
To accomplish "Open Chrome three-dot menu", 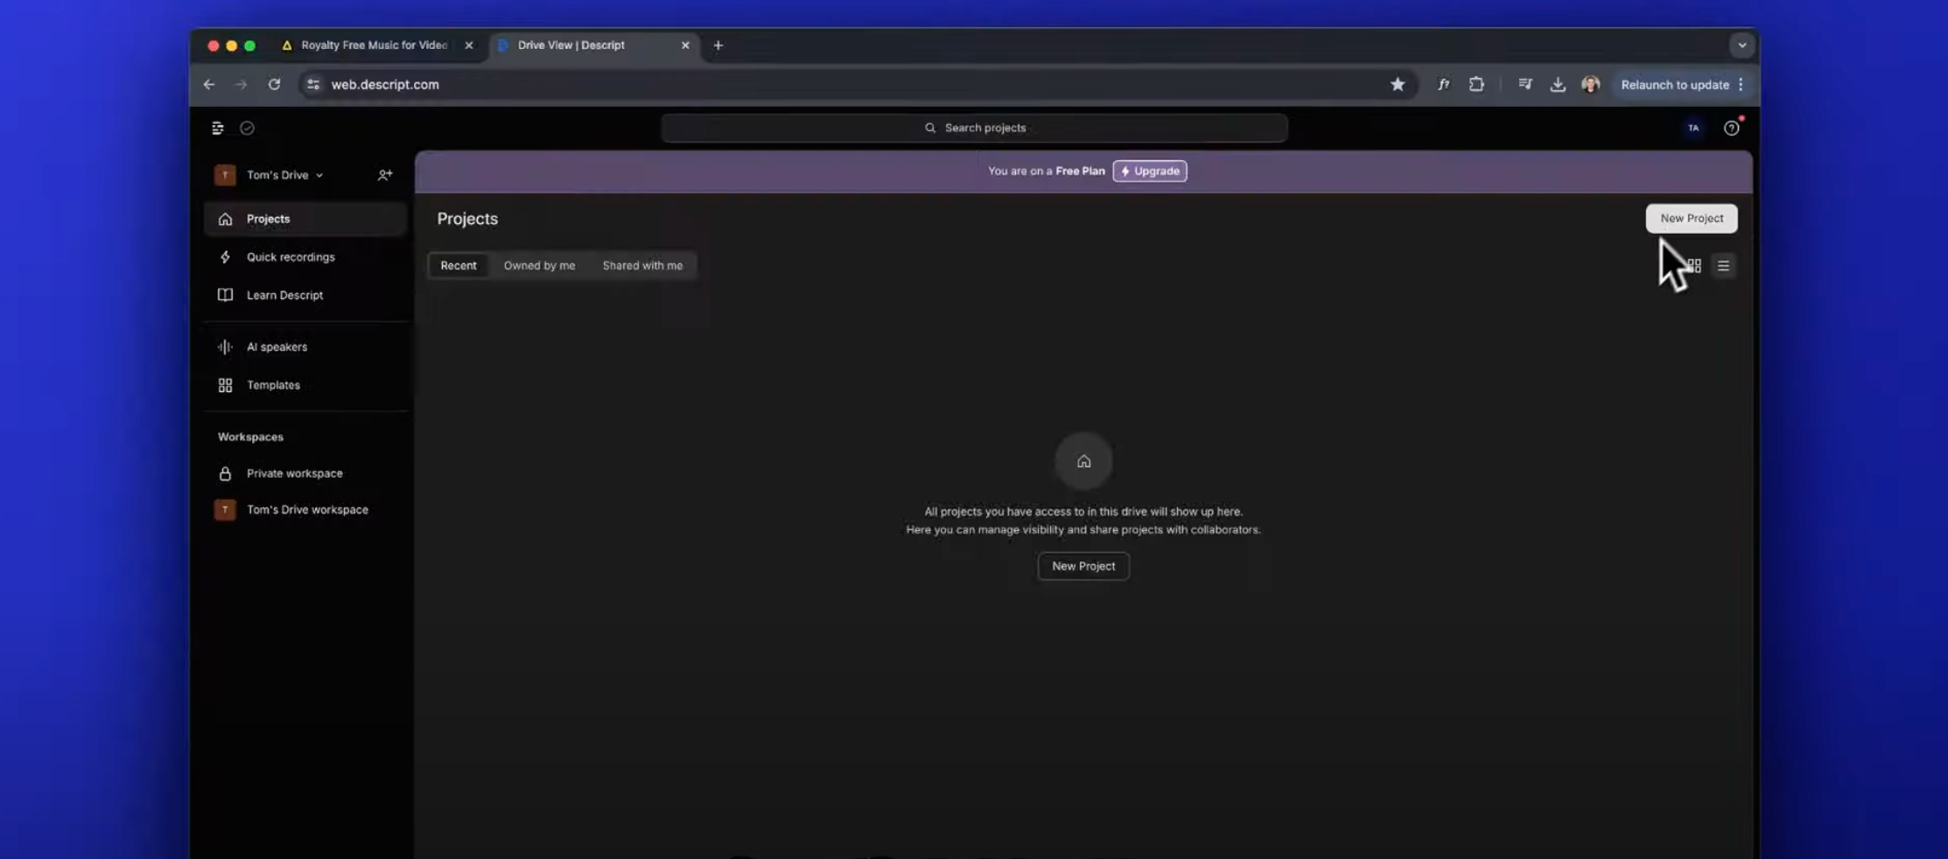I will pyautogui.click(x=1741, y=85).
